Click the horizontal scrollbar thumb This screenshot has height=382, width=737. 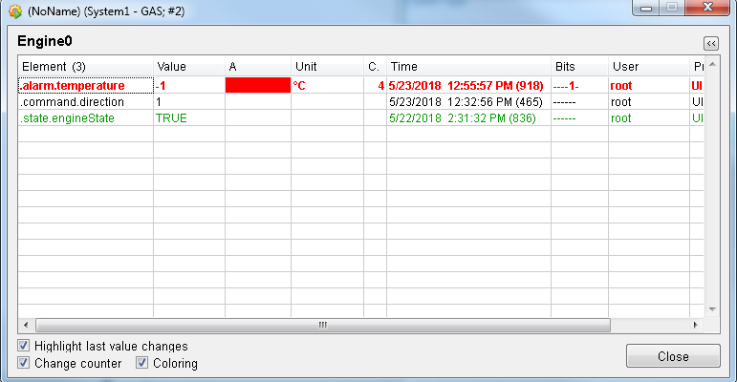click(322, 325)
